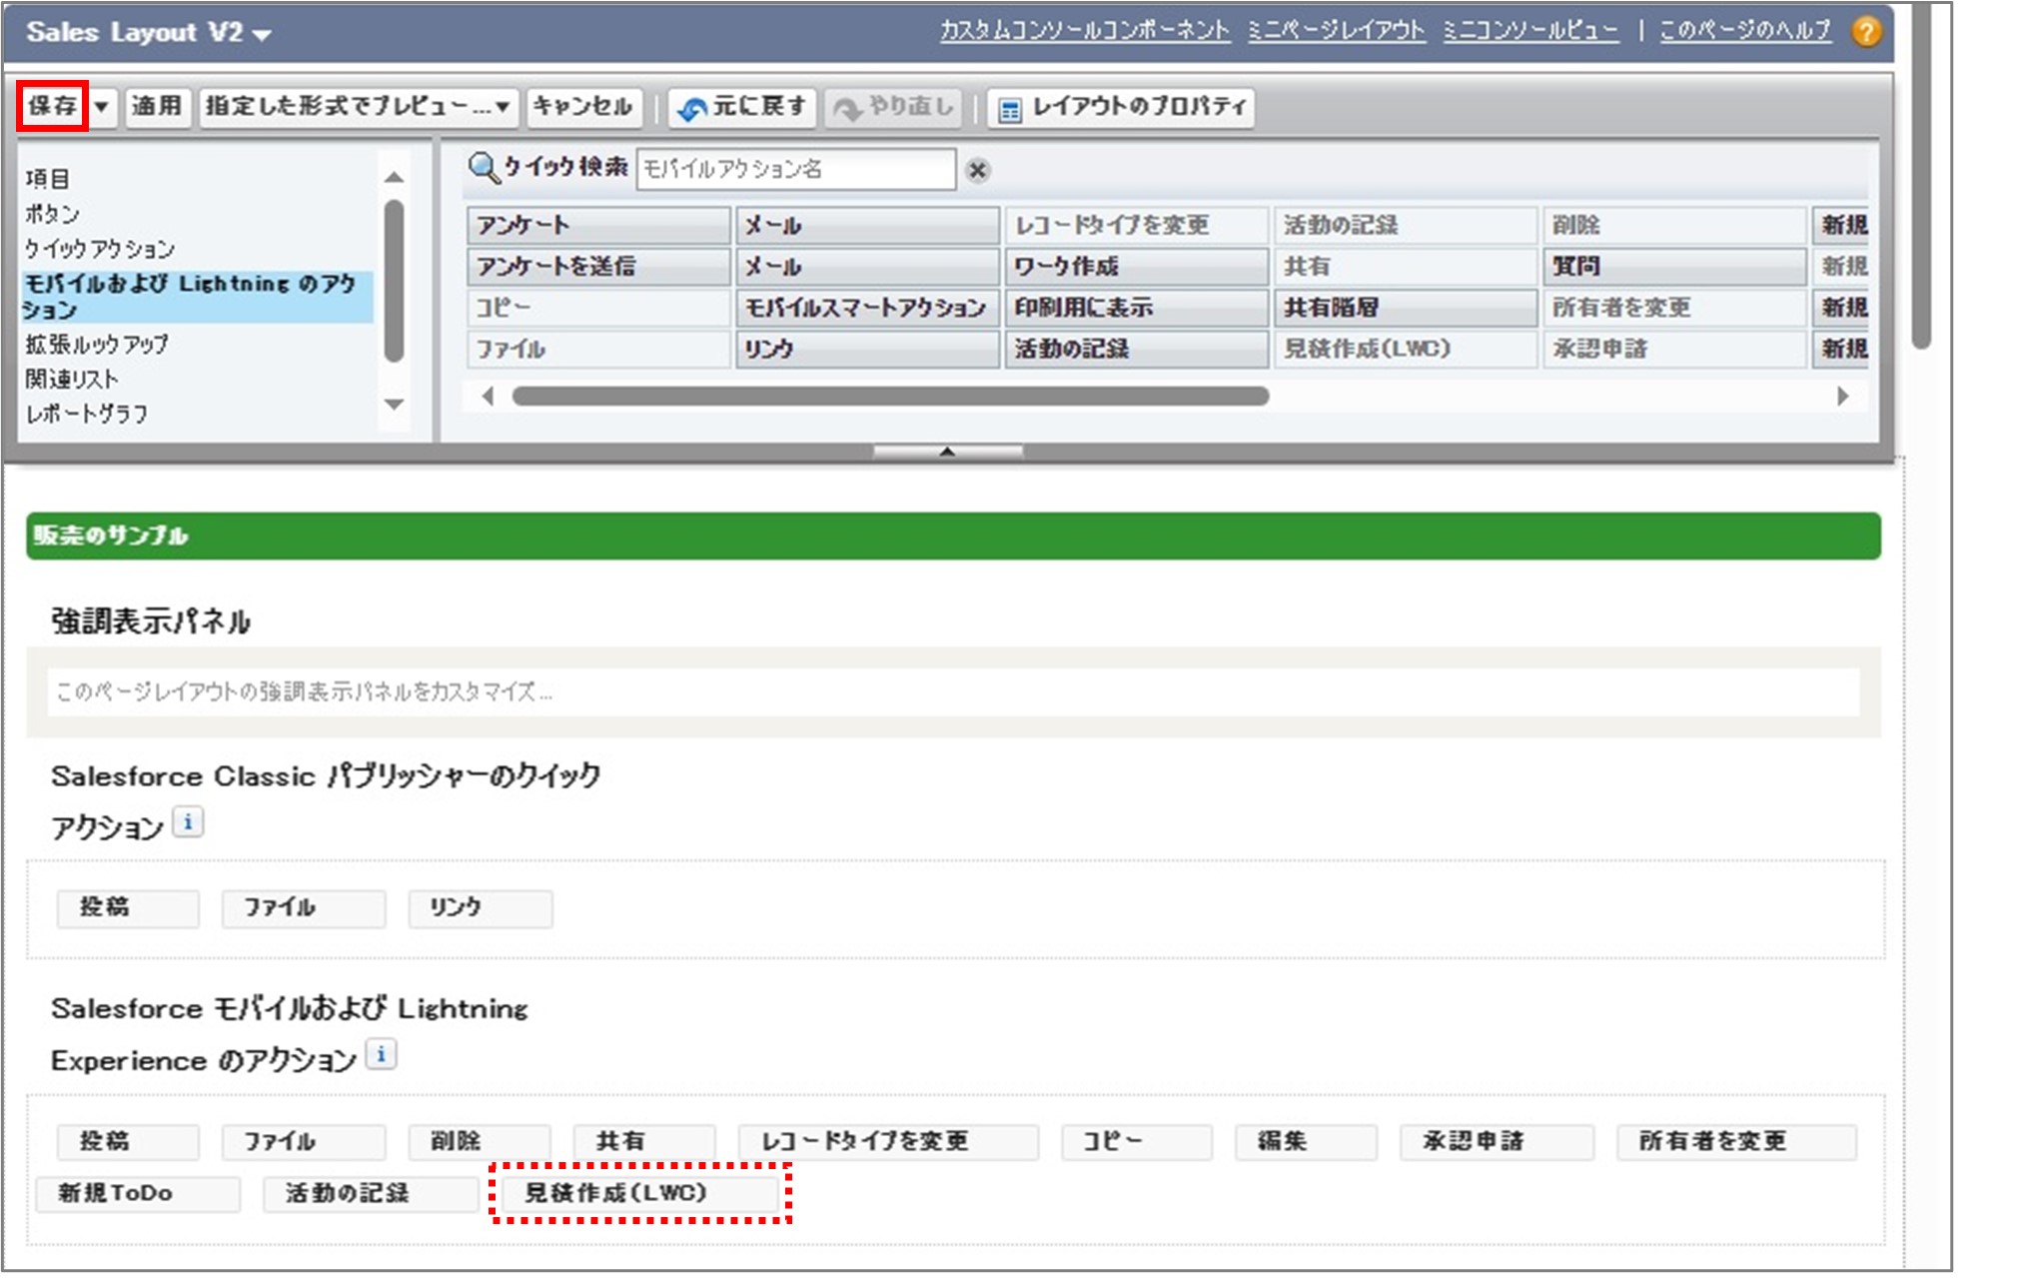Click the レコードタイプを変更 palette item
This screenshot has height=1278, width=2025.
[x=1136, y=225]
